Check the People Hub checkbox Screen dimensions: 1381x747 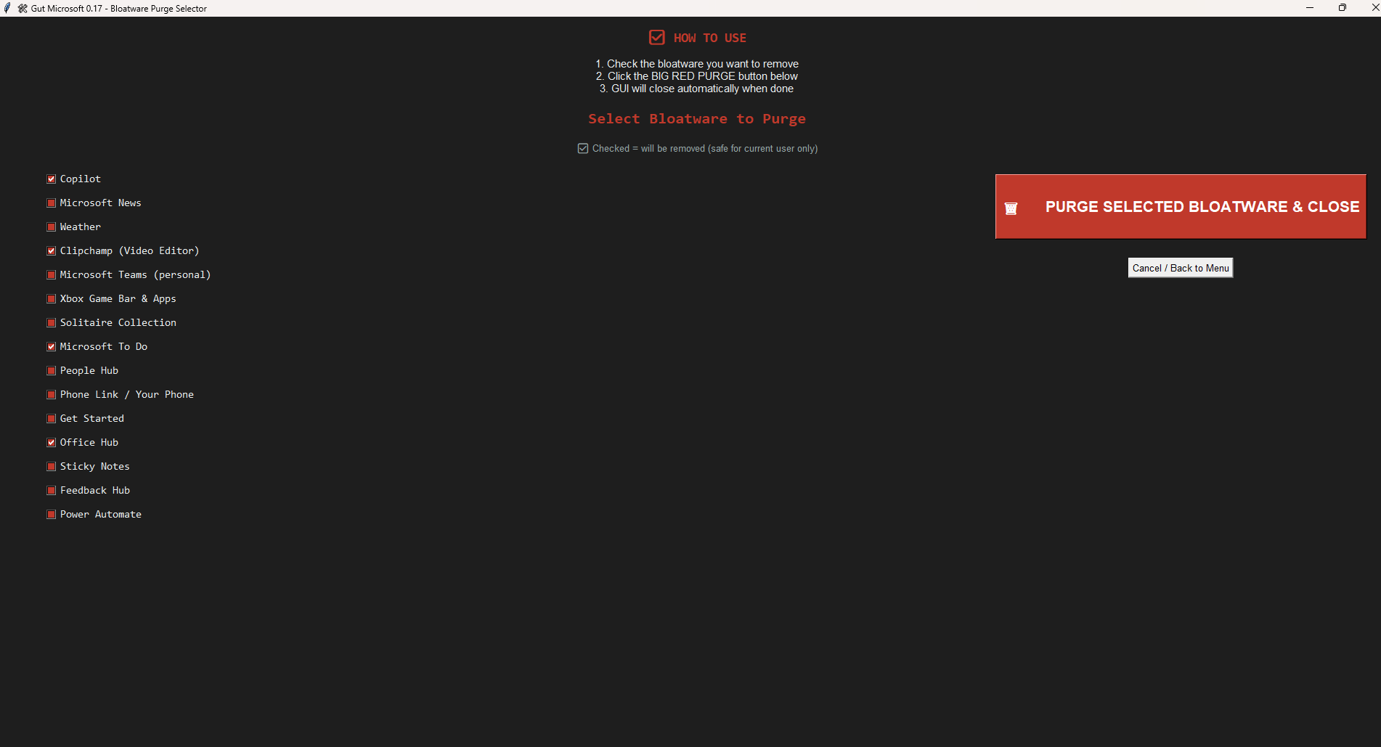click(52, 371)
